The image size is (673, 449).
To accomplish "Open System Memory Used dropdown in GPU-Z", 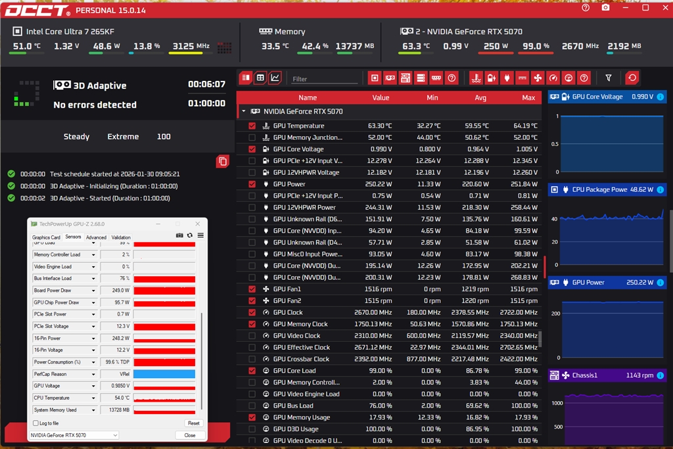I will tap(93, 410).
